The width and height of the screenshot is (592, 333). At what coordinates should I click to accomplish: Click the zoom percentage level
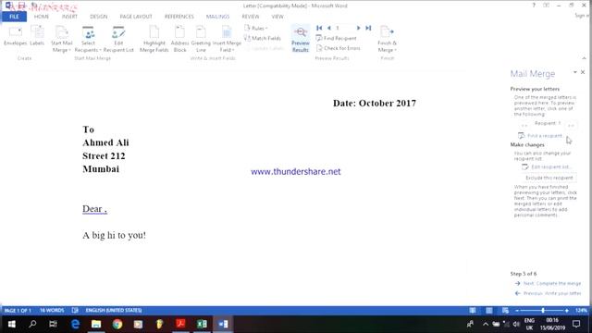[x=581, y=311]
